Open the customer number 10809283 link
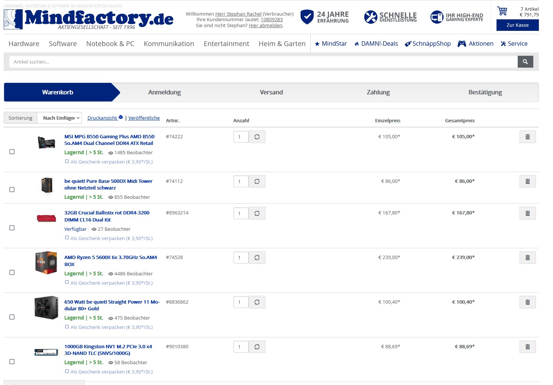This screenshot has width=553, height=385. point(272,19)
